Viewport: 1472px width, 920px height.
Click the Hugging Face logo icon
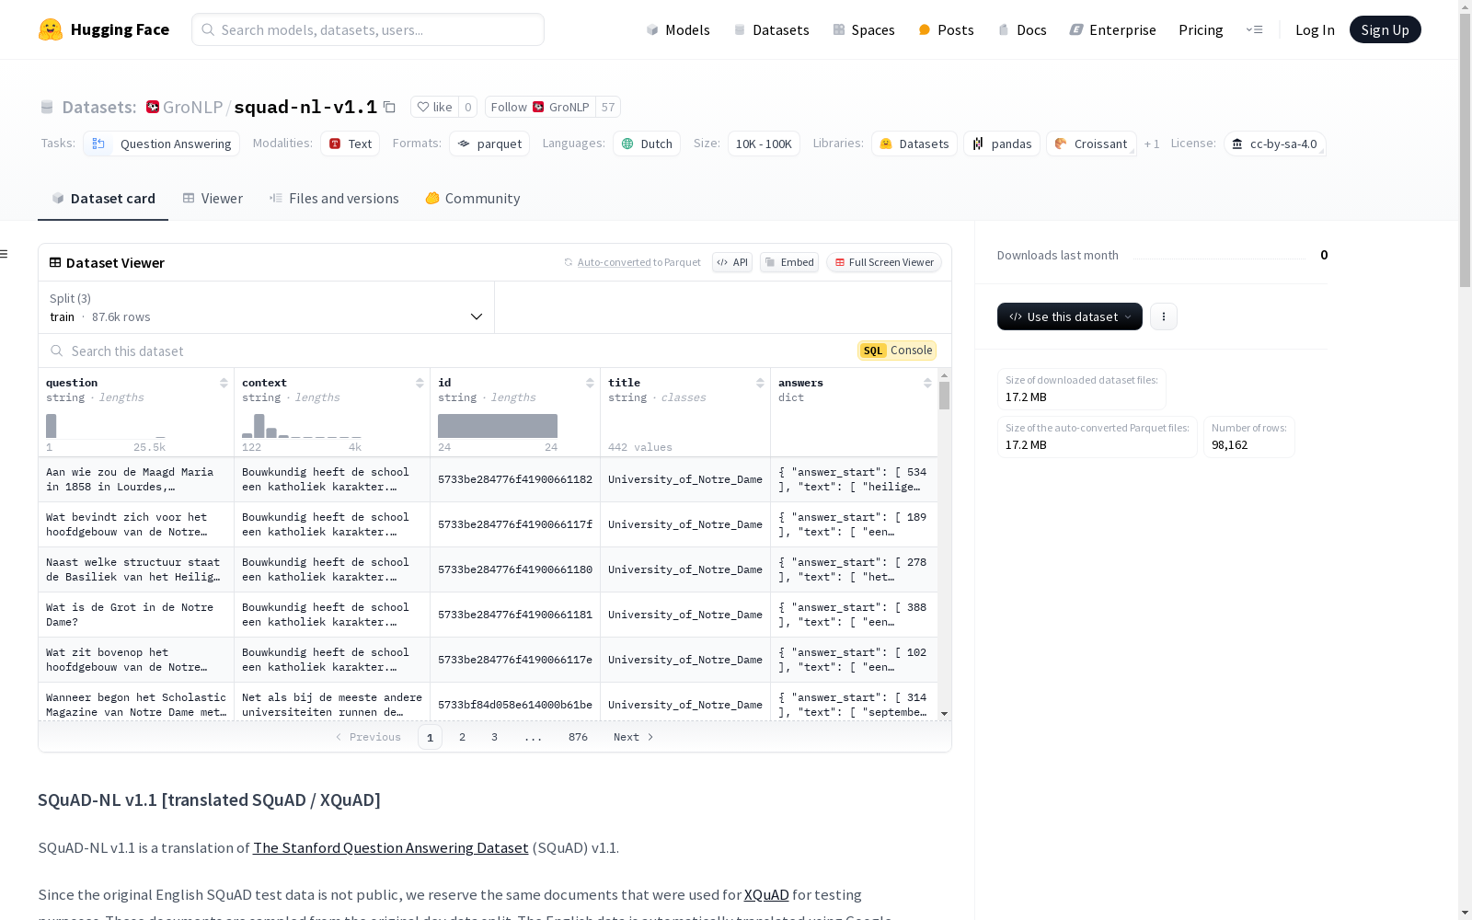coord(51,29)
